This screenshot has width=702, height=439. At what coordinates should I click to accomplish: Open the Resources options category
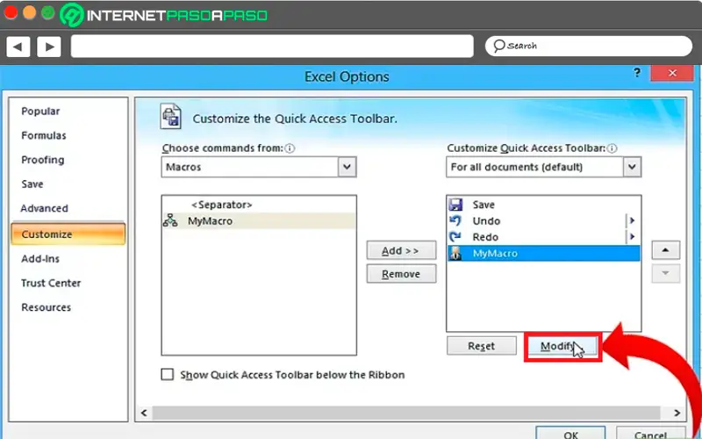[47, 307]
